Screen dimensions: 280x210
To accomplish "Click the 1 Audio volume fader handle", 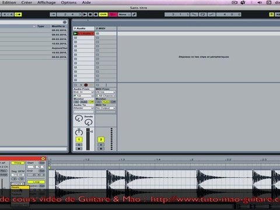I will coord(92,132).
